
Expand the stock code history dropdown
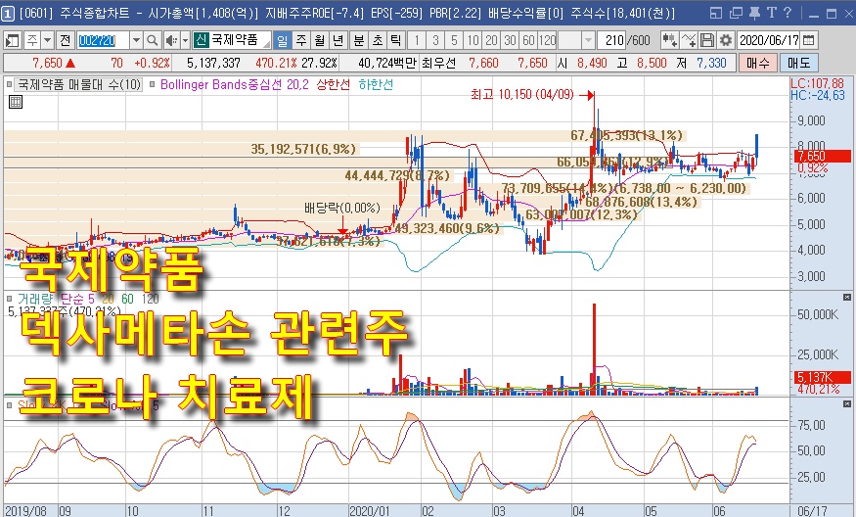[x=137, y=40]
